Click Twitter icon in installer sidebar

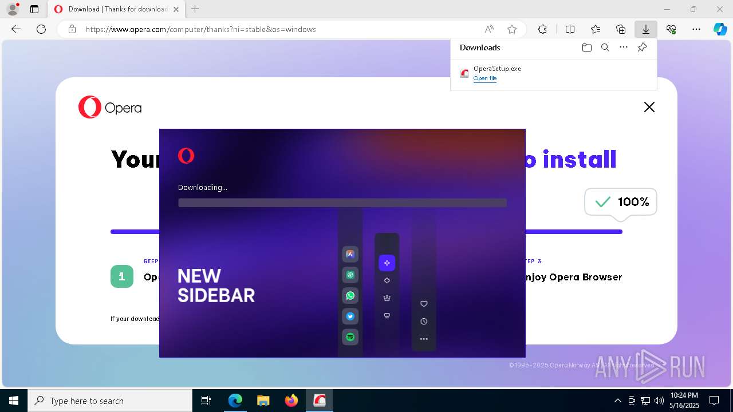(350, 316)
